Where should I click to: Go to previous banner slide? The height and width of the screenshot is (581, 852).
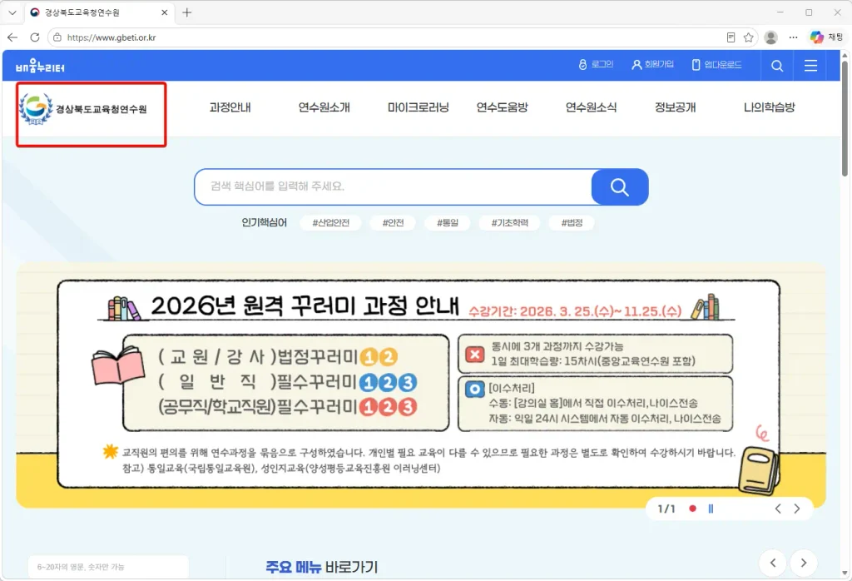coord(778,509)
